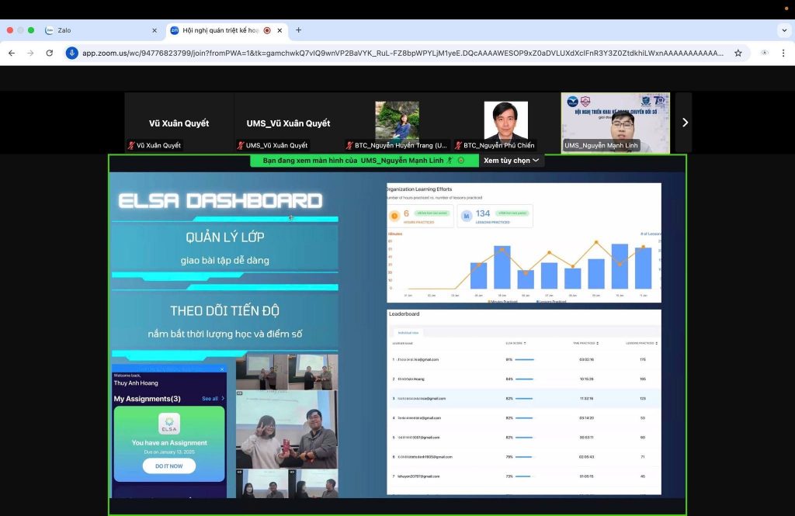Click the "Thuy Anh Hoang" welcome name
Viewport: 795px width, 516px height.
coord(136,383)
